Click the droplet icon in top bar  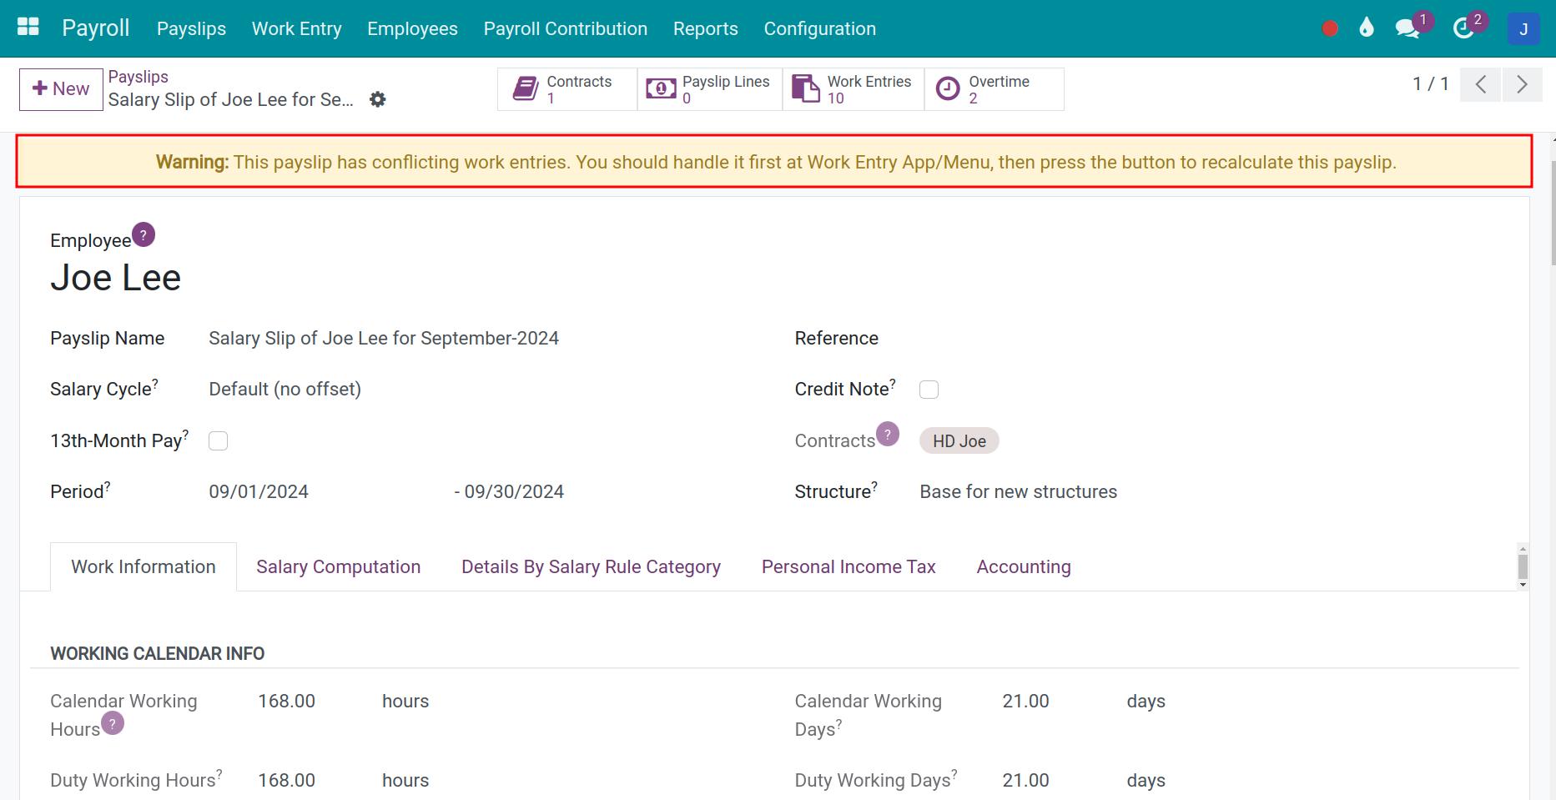pos(1366,28)
